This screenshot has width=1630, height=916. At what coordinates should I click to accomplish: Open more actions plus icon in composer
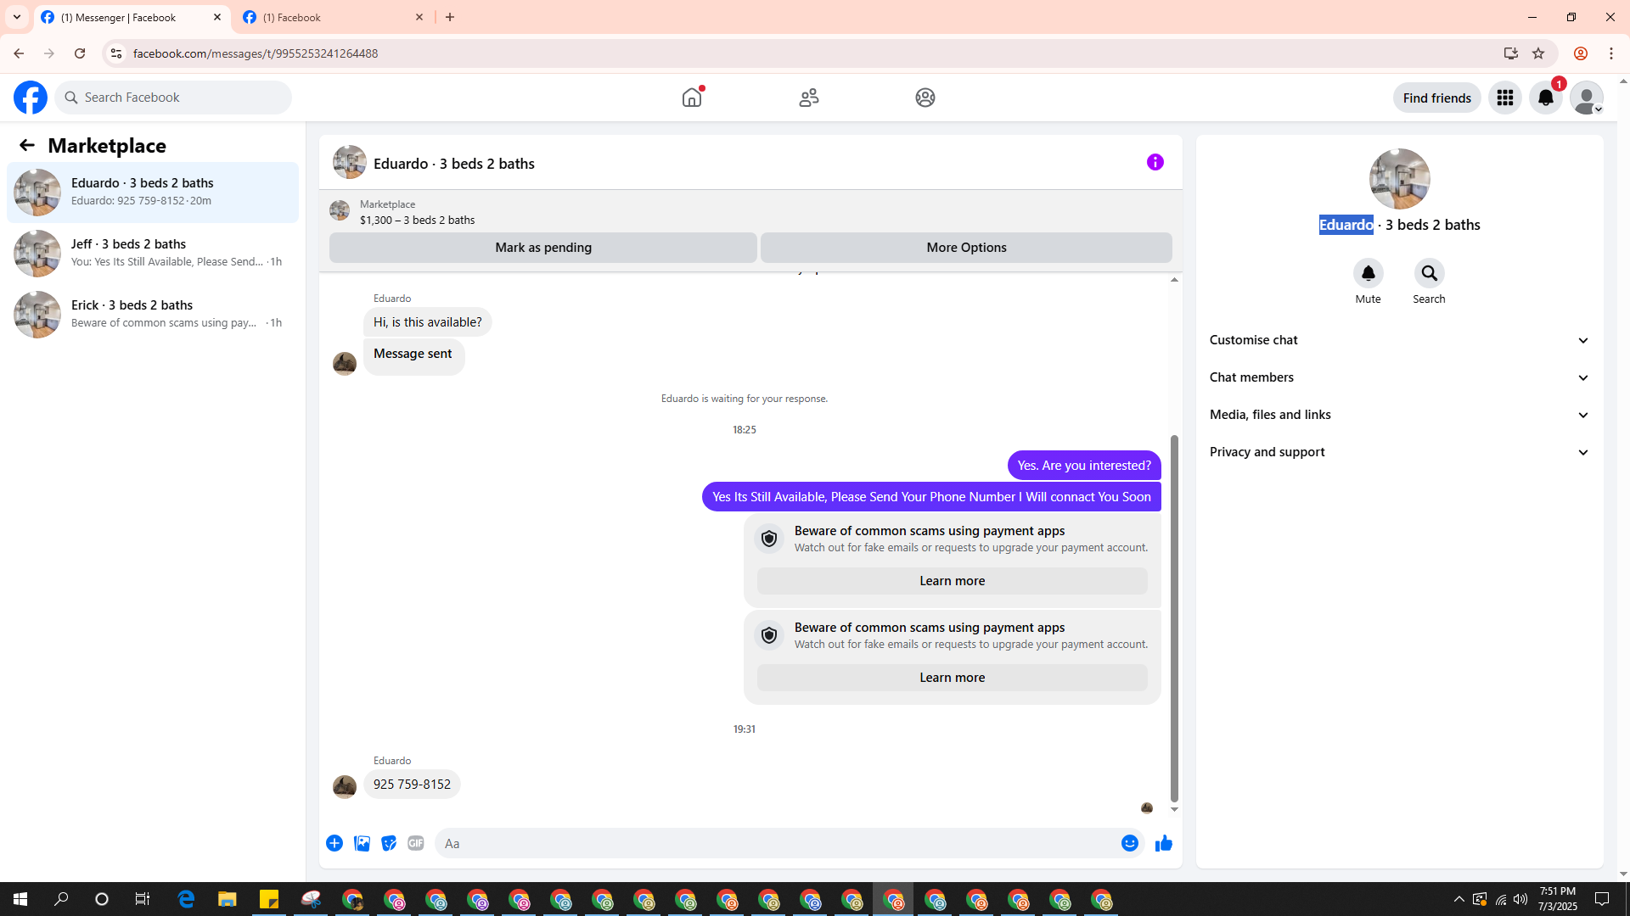[x=334, y=843]
